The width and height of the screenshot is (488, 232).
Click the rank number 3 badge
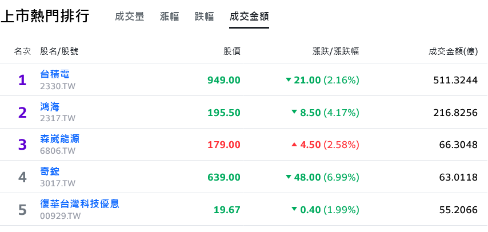tap(22, 145)
